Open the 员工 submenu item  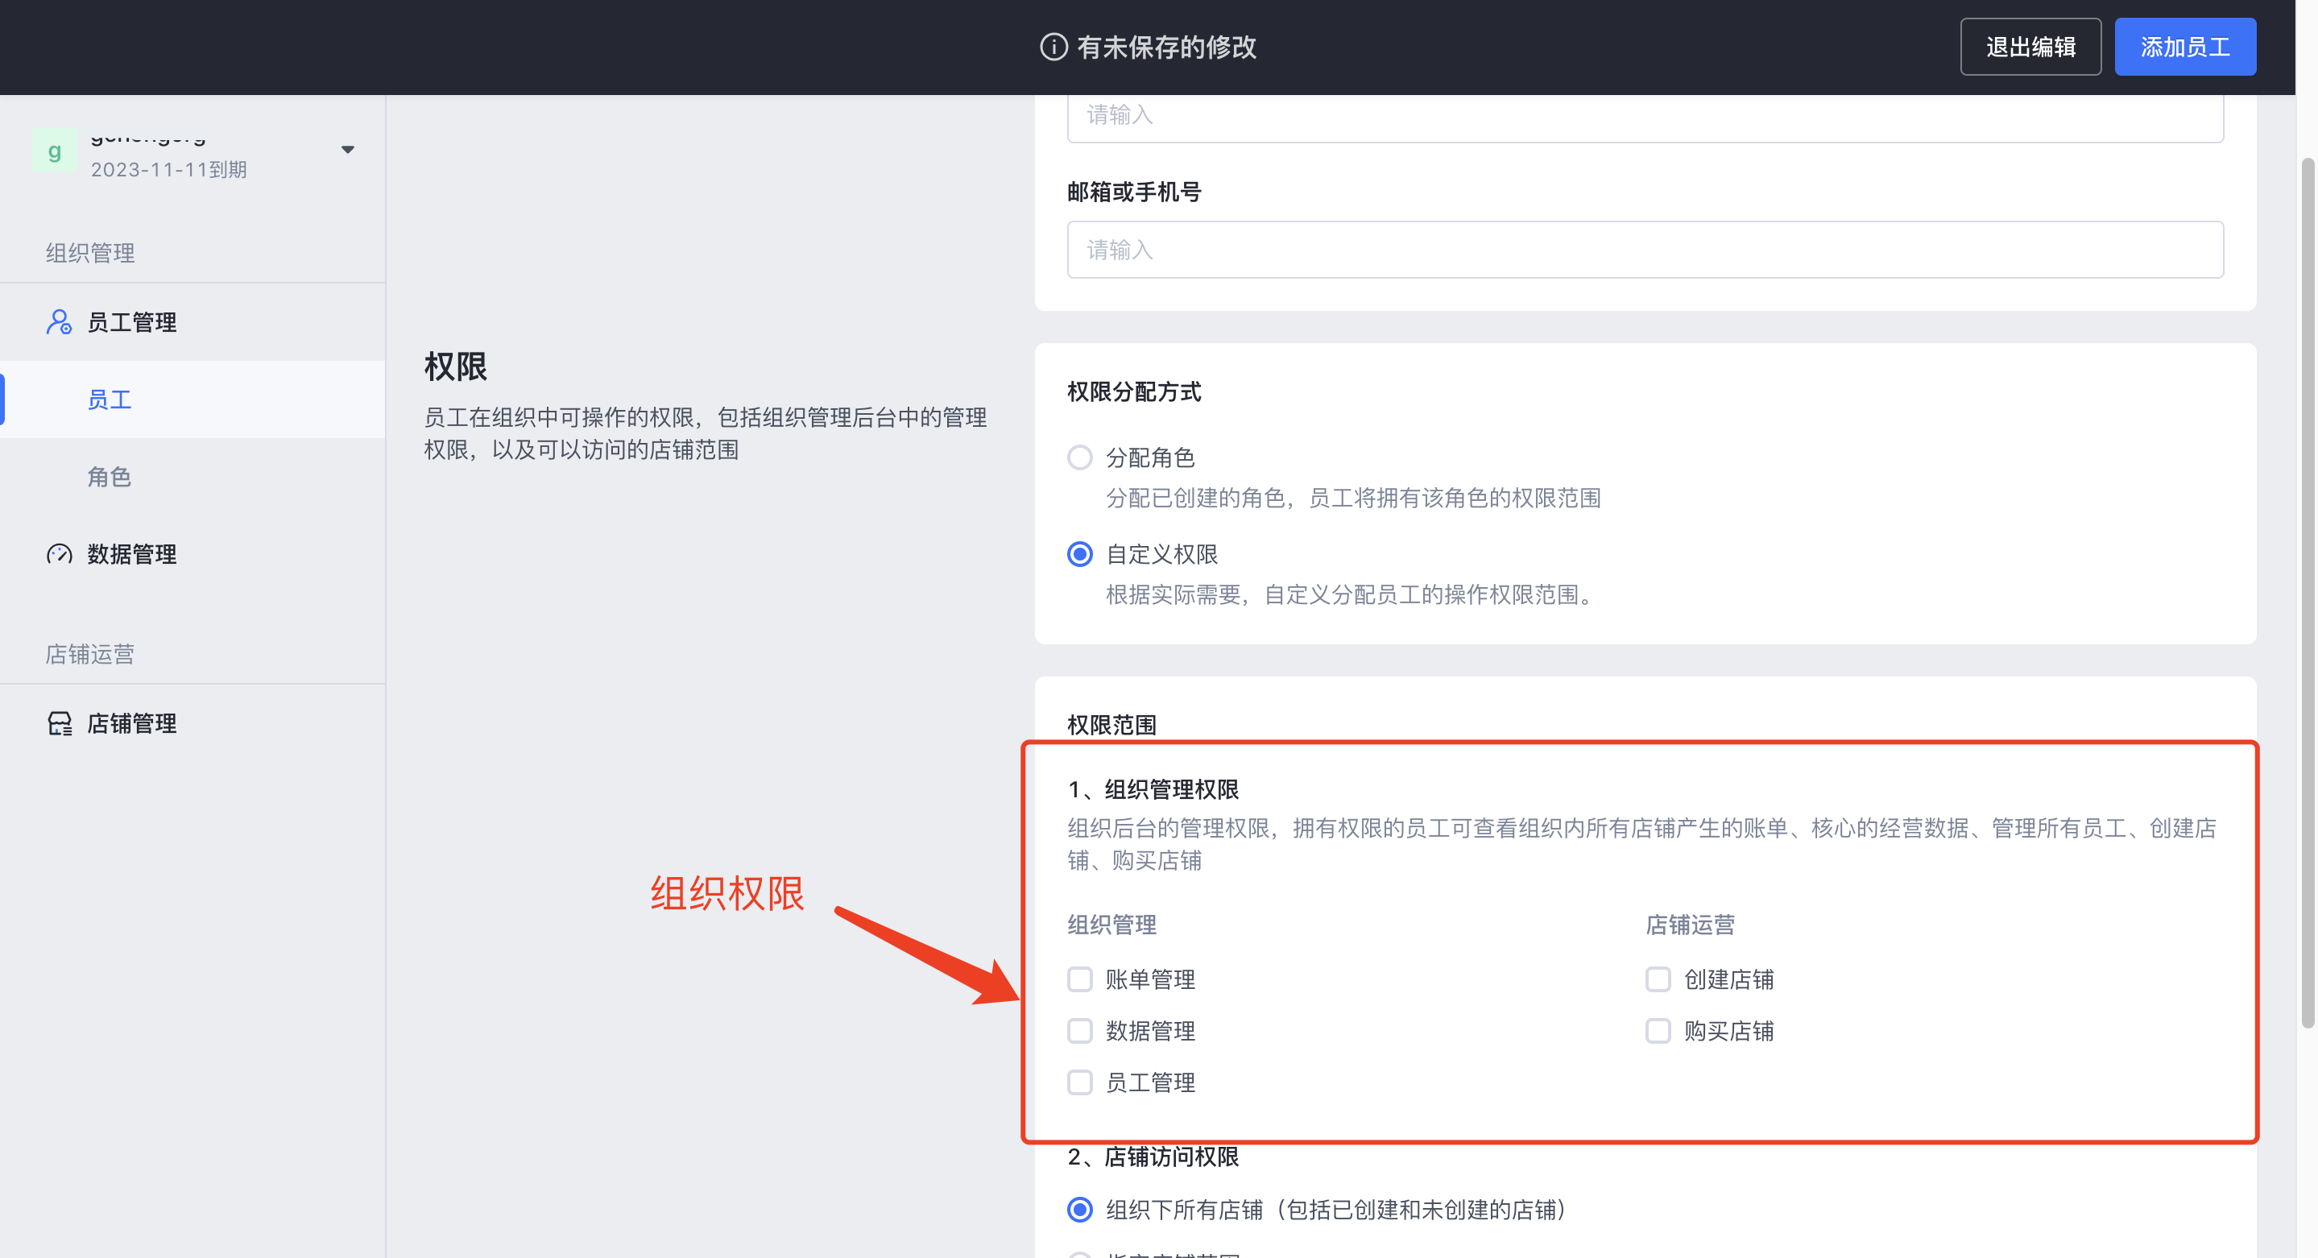110,399
